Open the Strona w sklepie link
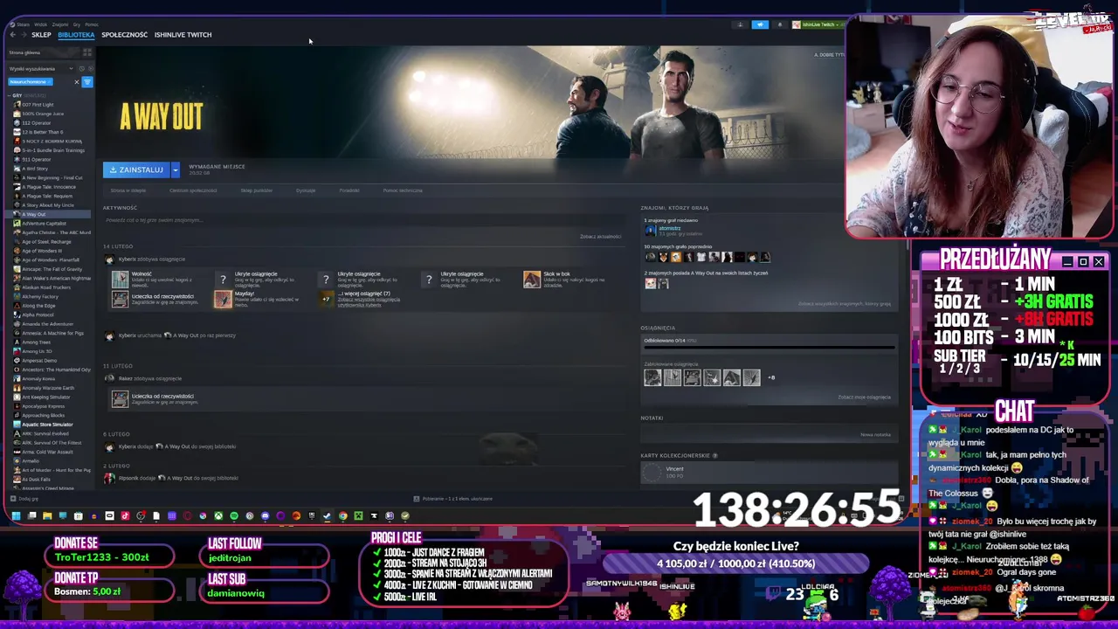The width and height of the screenshot is (1118, 629). [128, 190]
